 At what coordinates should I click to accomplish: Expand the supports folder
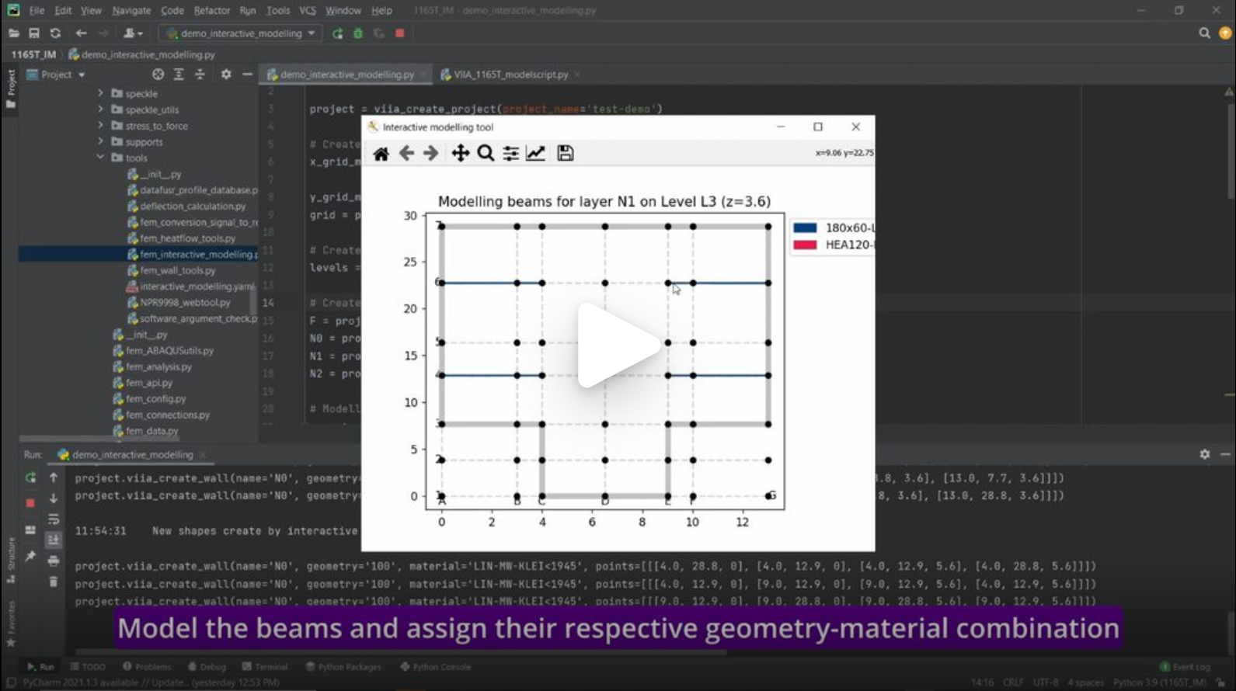point(100,141)
